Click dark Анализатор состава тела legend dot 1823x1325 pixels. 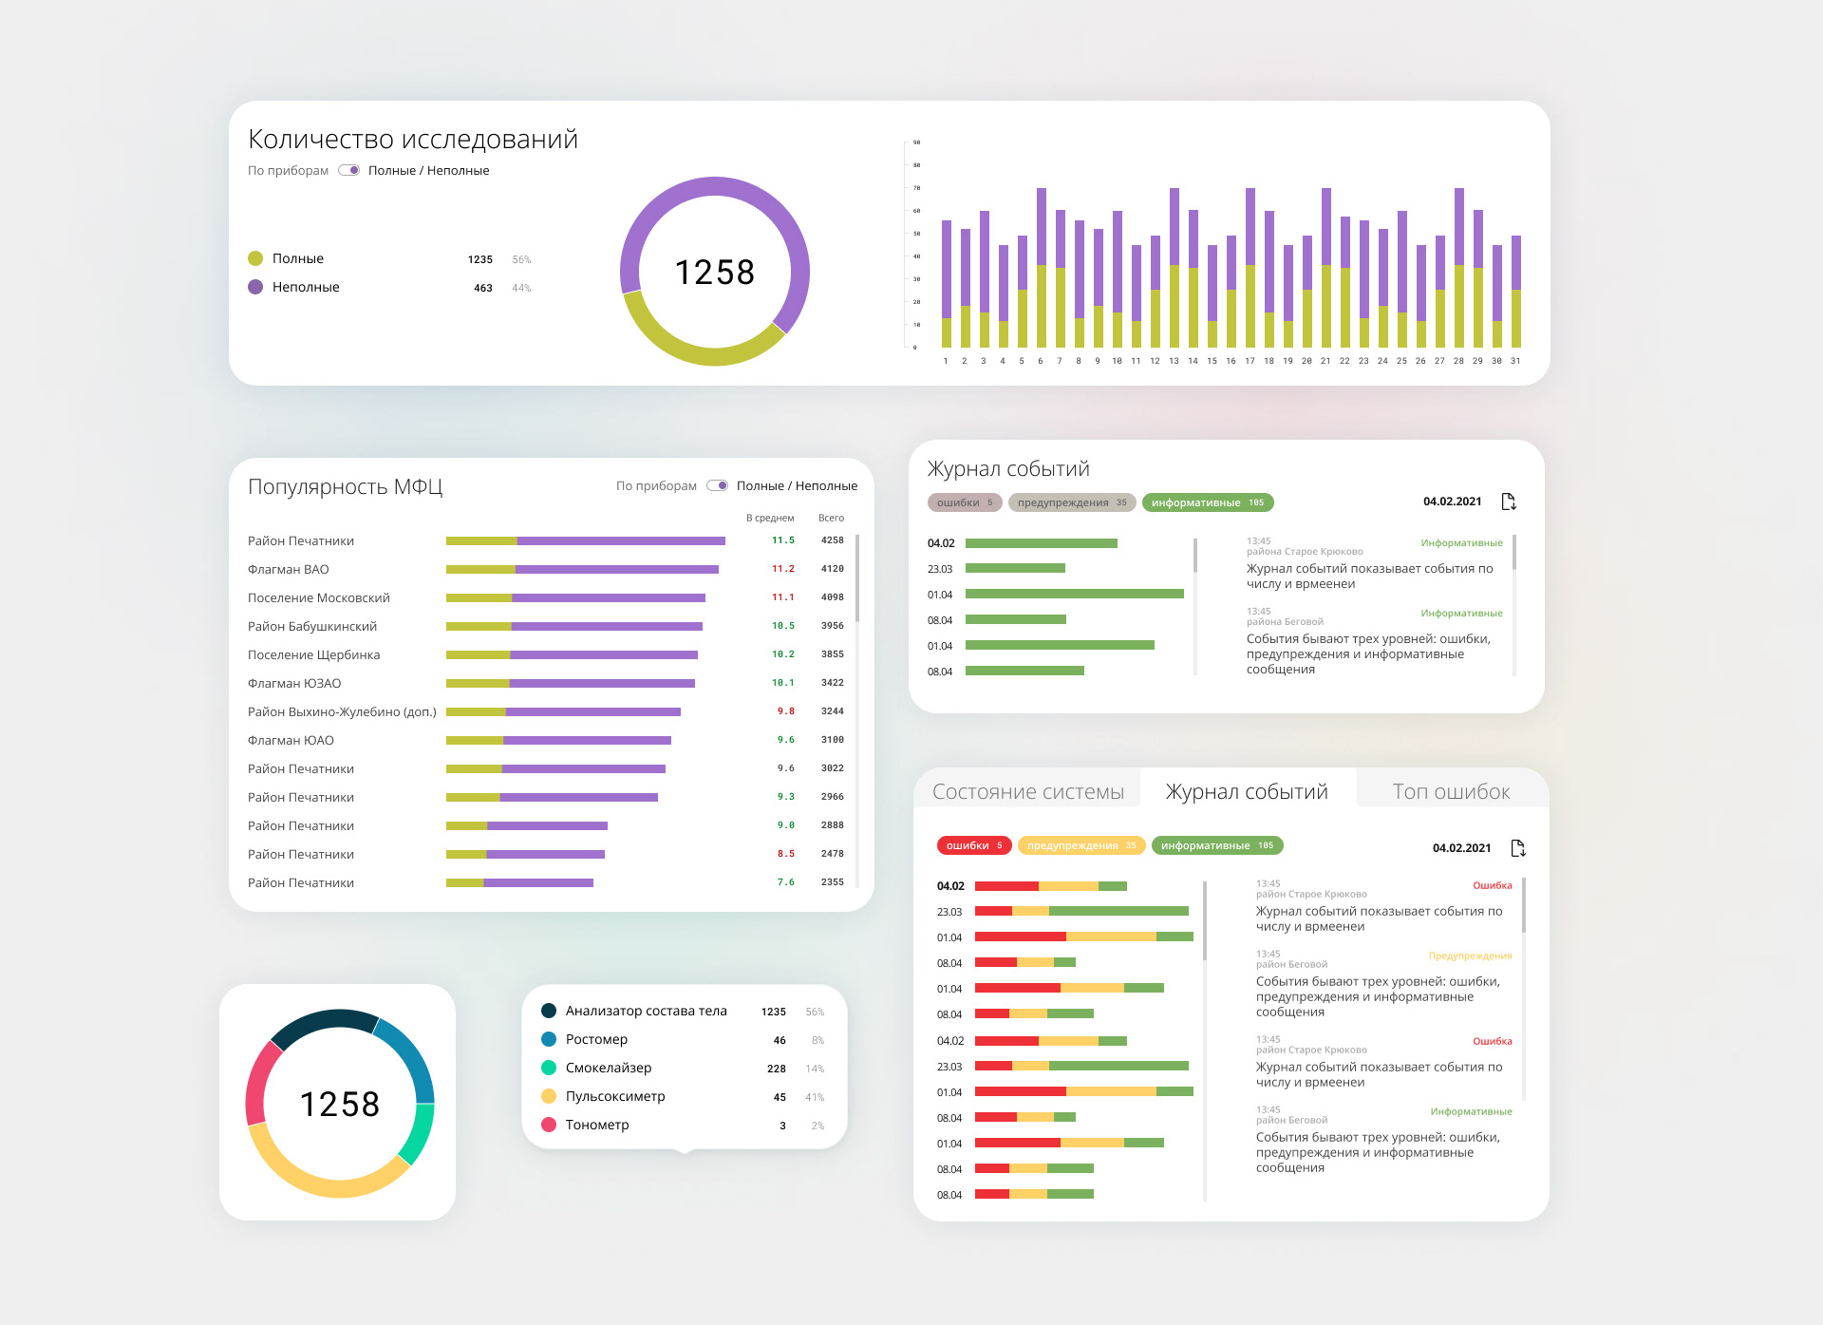(x=549, y=1011)
